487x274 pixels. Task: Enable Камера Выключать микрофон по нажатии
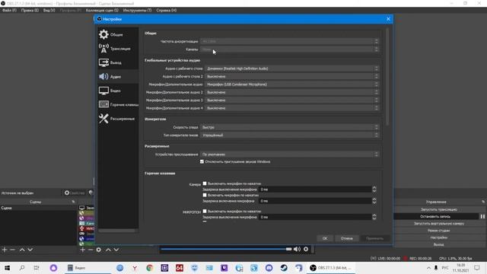205,183
